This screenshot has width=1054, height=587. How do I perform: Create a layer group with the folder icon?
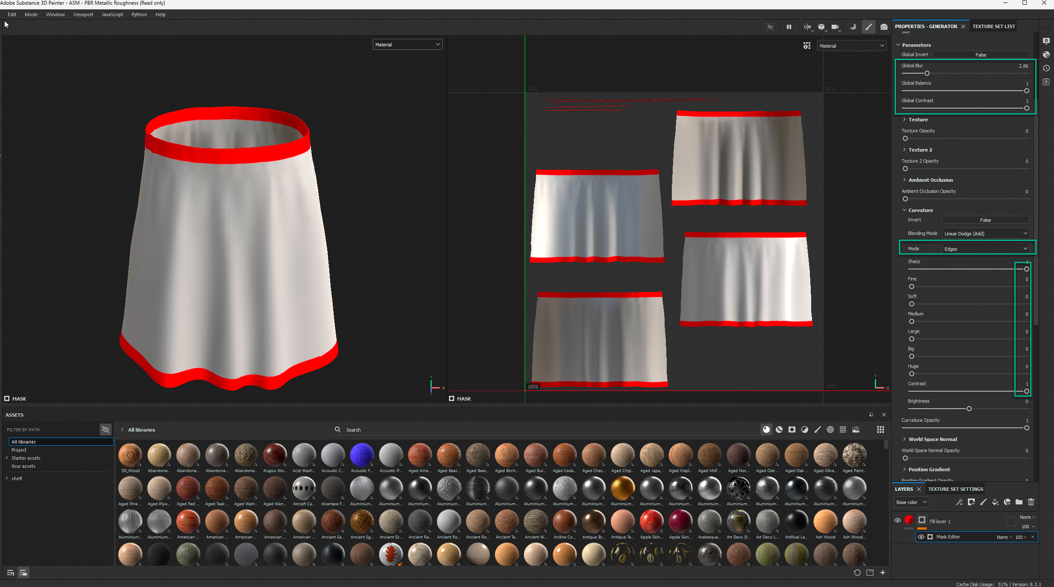click(x=1019, y=502)
